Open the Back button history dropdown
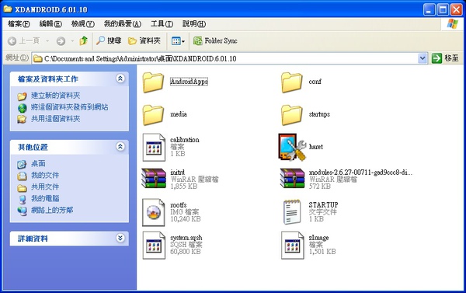The image size is (466, 293). click(47, 40)
